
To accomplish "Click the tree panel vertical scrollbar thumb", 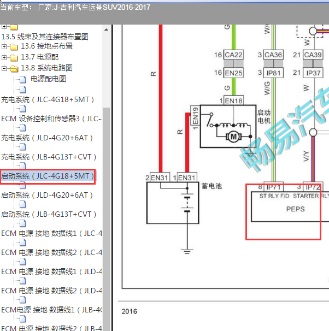I will (107, 219).
